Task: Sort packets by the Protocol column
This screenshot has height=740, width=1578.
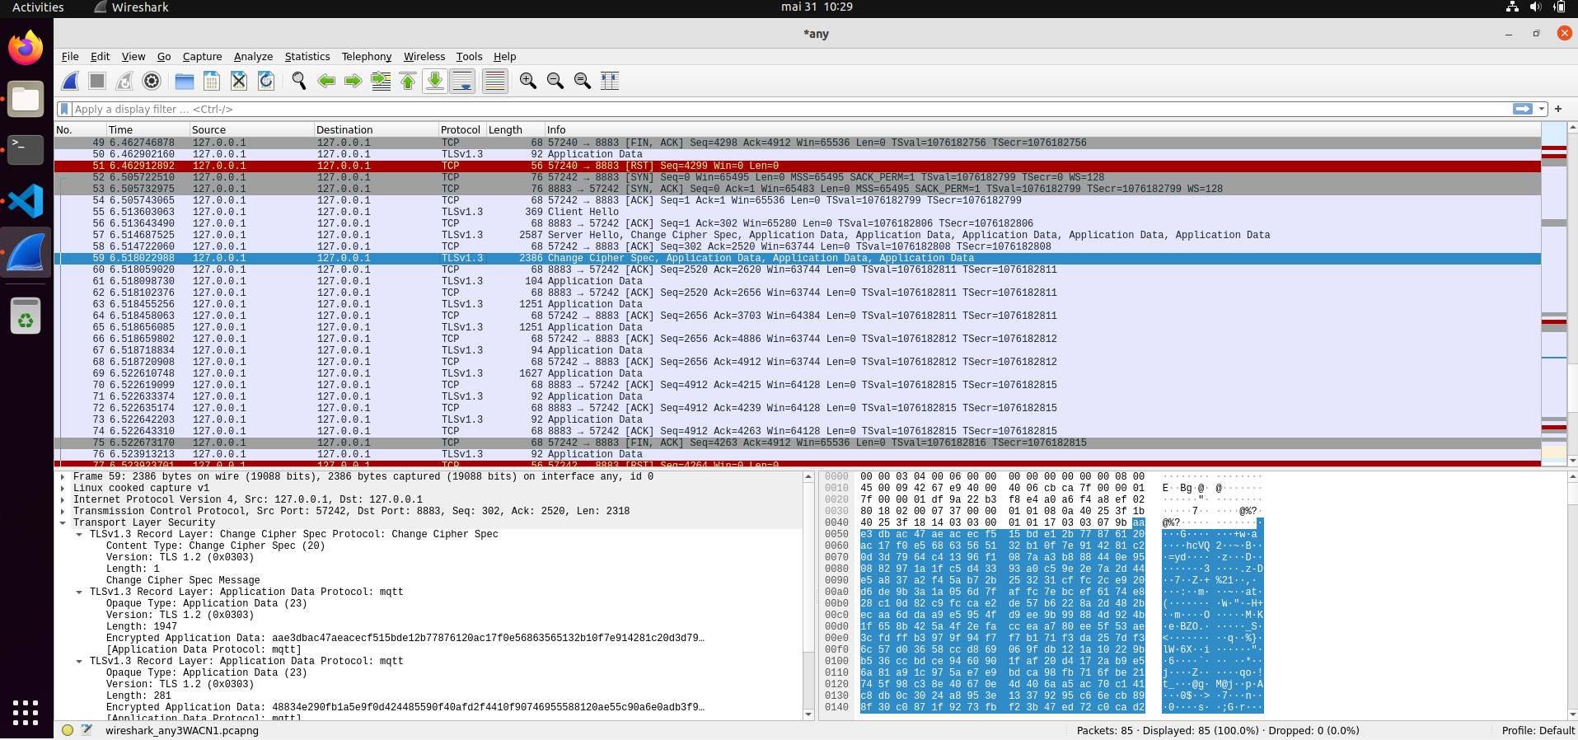Action: coord(462,129)
